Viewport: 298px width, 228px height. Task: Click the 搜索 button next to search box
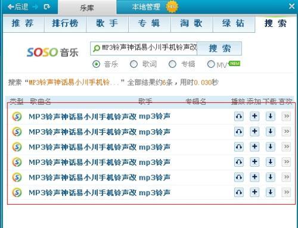click(219, 48)
